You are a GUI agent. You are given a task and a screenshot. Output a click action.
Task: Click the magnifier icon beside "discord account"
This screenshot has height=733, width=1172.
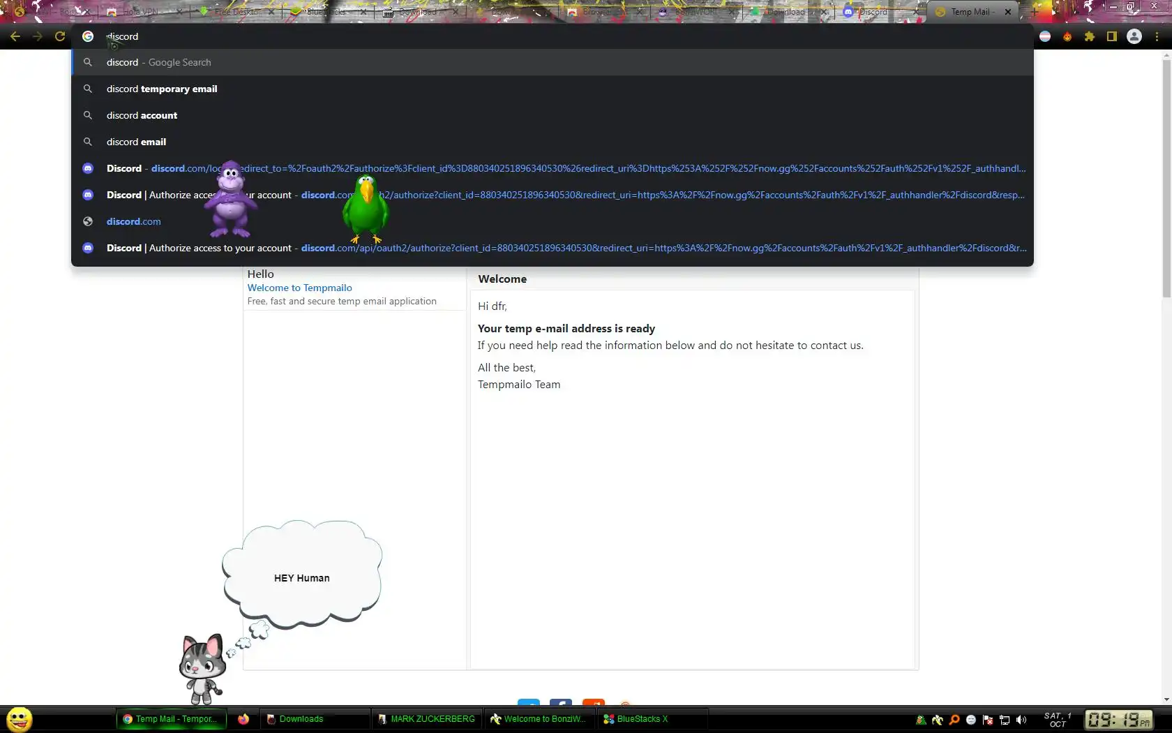click(x=88, y=115)
